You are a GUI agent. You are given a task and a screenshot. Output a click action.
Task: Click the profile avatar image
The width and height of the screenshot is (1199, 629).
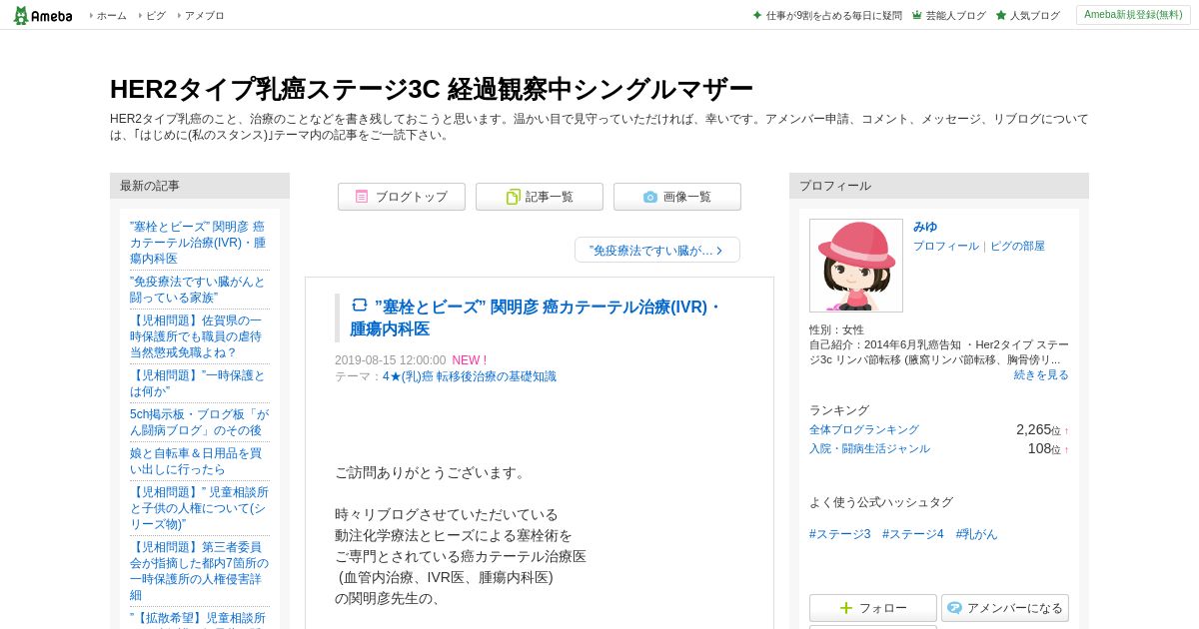click(856, 266)
